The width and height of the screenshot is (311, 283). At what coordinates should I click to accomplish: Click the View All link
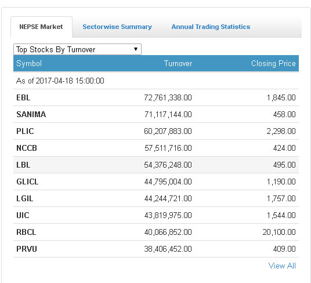[x=282, y=266]
